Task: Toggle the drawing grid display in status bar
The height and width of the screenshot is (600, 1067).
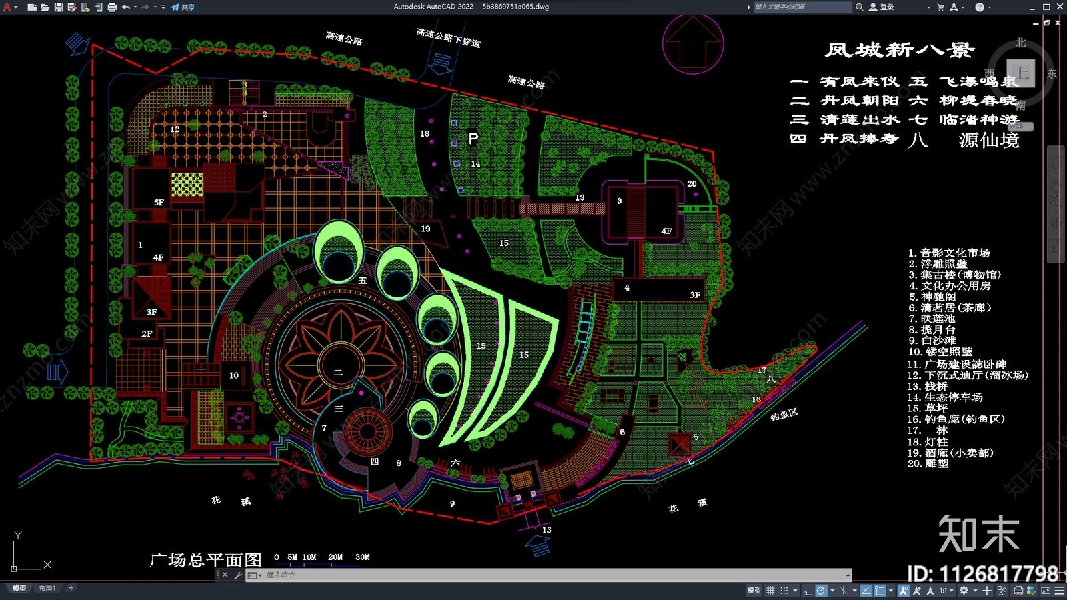Action: 770,590
